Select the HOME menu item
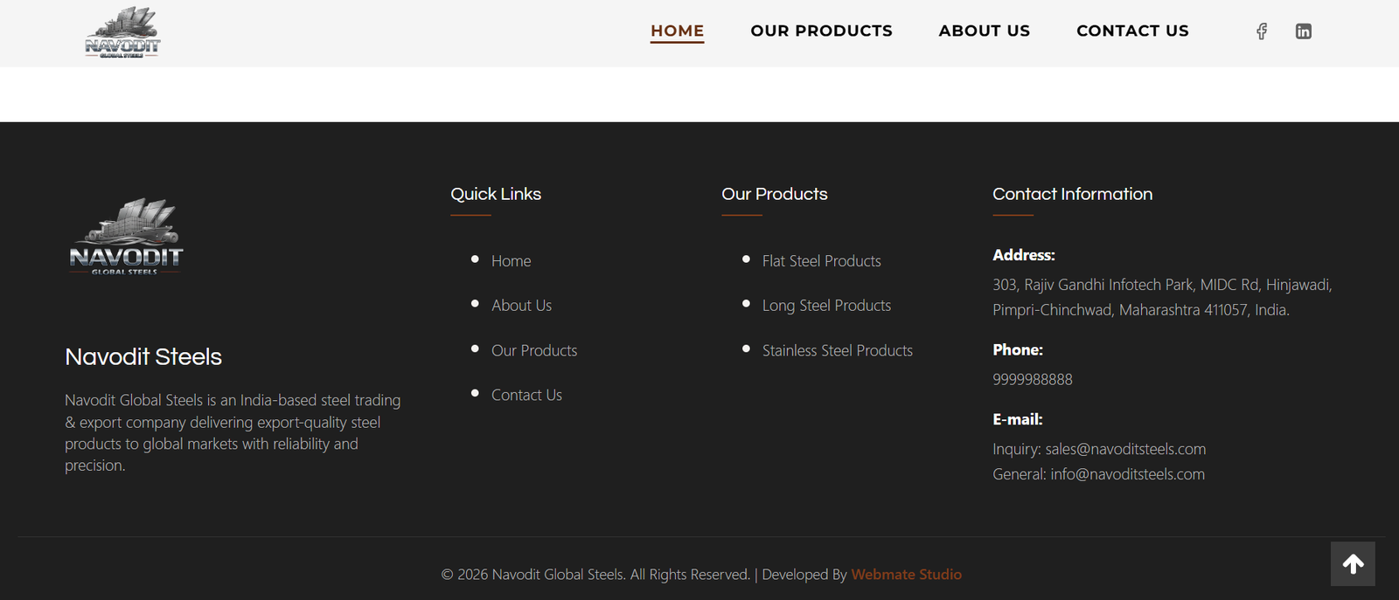The image size is (1399, 600). [x=677, y=31]
